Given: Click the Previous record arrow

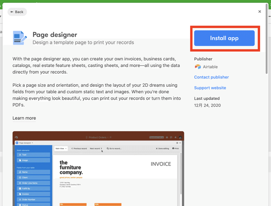Looking at the screenshot, I should point(72,148).
